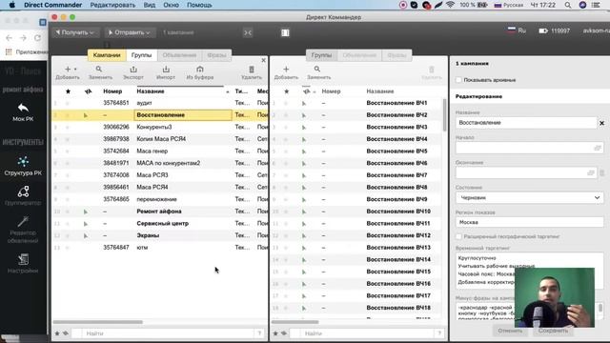Select group row Восстановление ВЧ10
The height and width of the screenshot is (343, 610).
[x=356, y=212]
